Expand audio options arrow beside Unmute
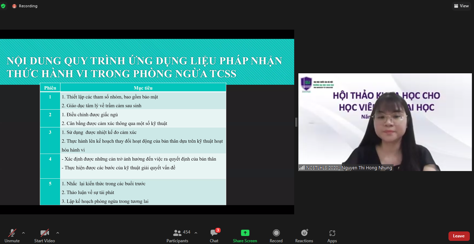474x244 pixels. (x=23, y=233)
